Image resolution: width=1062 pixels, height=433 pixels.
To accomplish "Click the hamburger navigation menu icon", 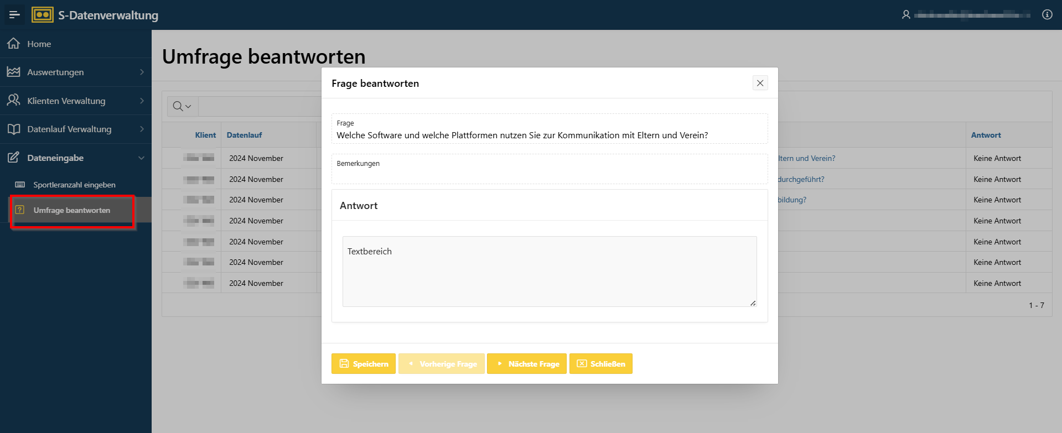I will [14, 15].
